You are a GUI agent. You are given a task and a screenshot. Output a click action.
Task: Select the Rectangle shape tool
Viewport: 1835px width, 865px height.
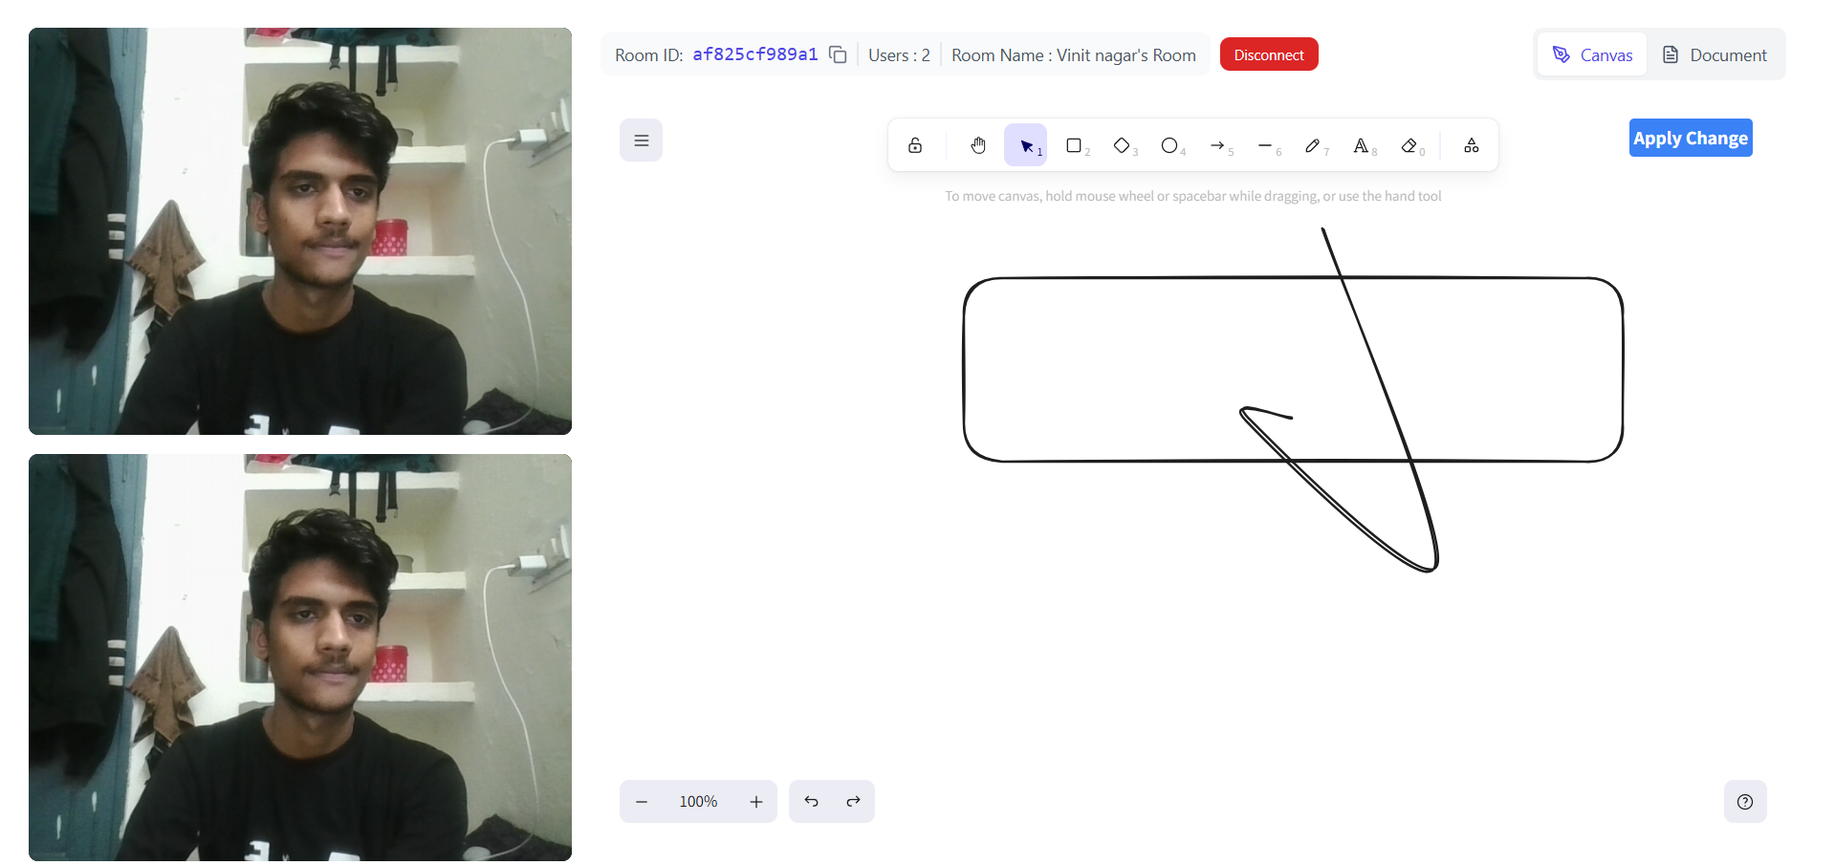click(1074, 145)
